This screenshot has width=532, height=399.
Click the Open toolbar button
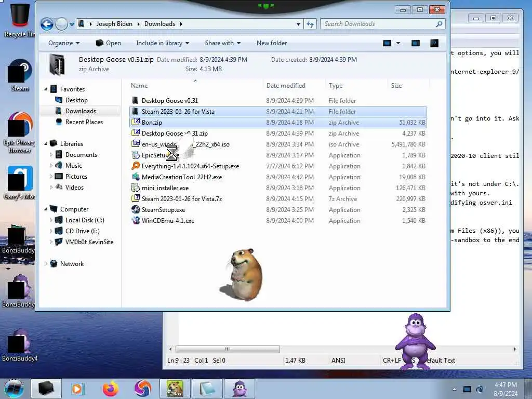point(109,43)
